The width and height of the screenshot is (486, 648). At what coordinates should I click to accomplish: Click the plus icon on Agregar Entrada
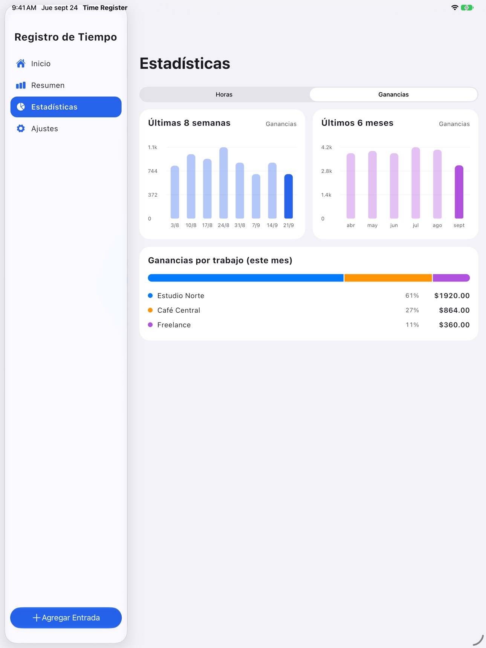click(x=36, y=617)
